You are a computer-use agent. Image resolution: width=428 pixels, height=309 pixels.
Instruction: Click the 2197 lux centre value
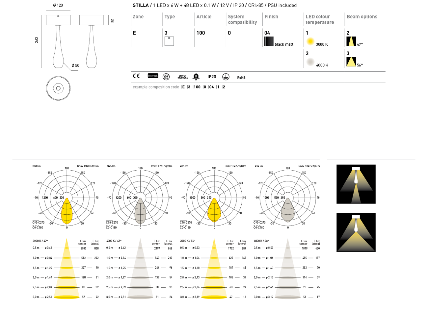(157, 249)
